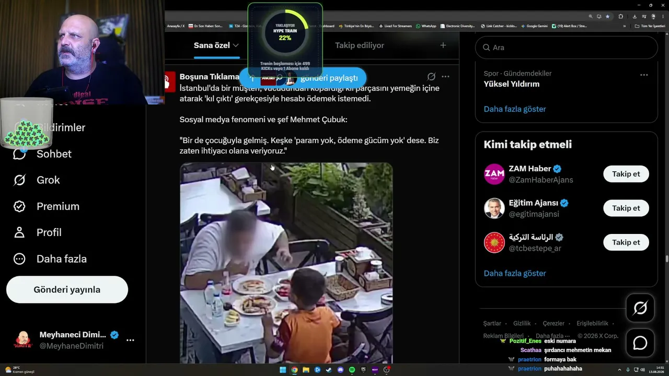This screenshot has width=669, height=376.
Task: Click the Grok icon on the Boşuna Tıklama post
Action: (x=431, y=77)
